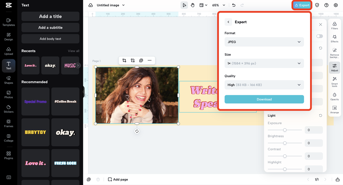This screenshot has height=185, width=343.
Task: Click the Highlight slider handle
Action: pos(285,169)
